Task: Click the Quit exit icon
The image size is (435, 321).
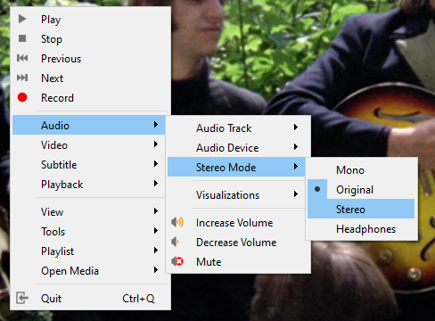Action: 22,298
